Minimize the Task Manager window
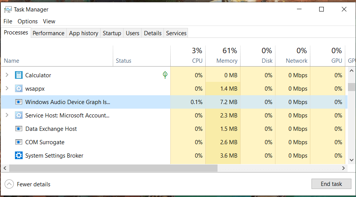The width and height of the screenshot is (356, 197). pos(299,9)
